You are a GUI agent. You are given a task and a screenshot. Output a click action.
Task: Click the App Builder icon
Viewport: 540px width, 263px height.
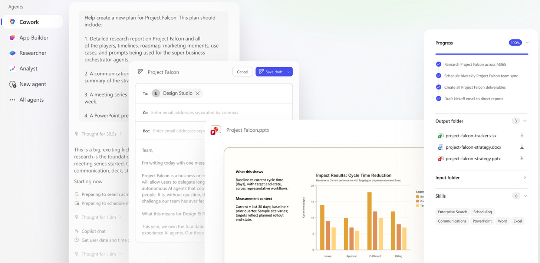click(13, 37)
